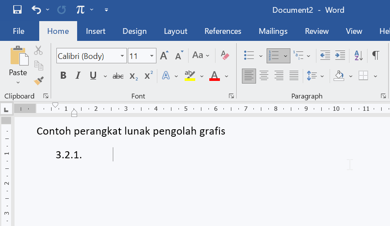The width and height of the screenshot is (390, 226).
Task: Click the Format Painter brush icon
Action: tap(39, 80)
